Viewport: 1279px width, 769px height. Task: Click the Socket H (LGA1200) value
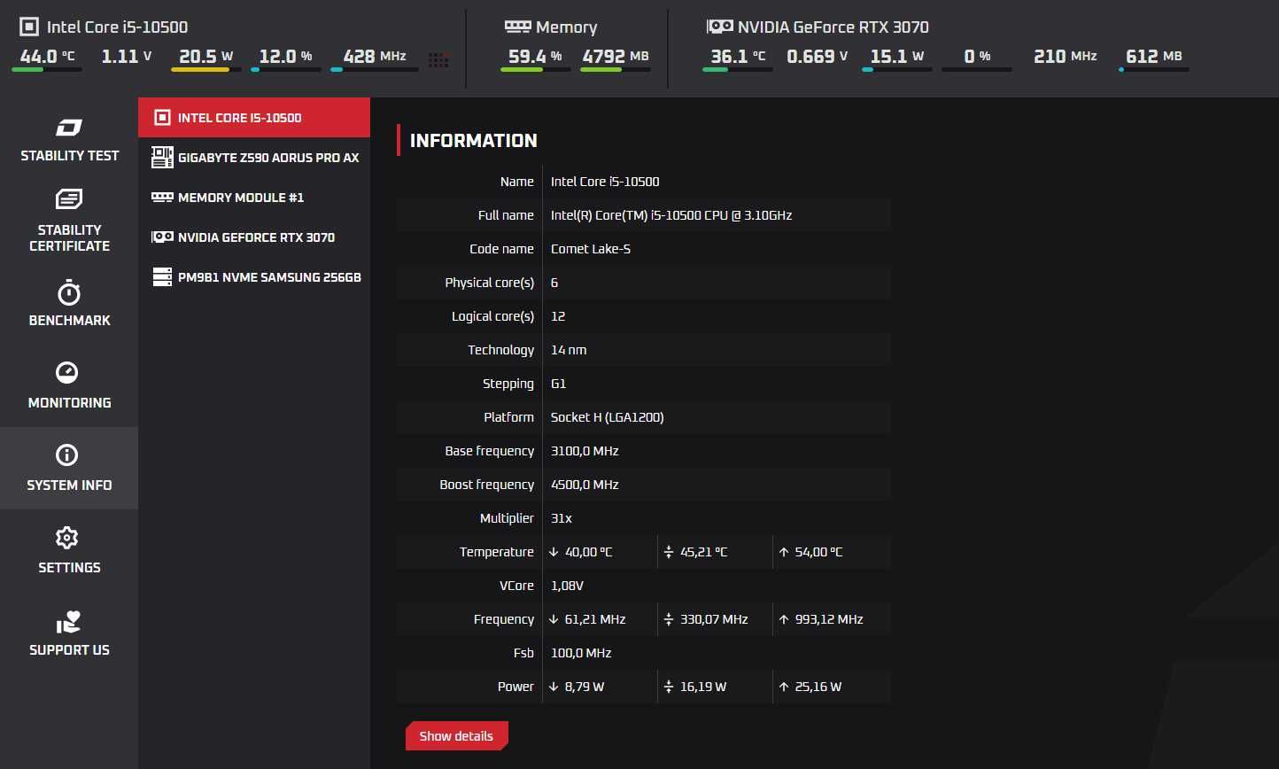pos(608,417)
